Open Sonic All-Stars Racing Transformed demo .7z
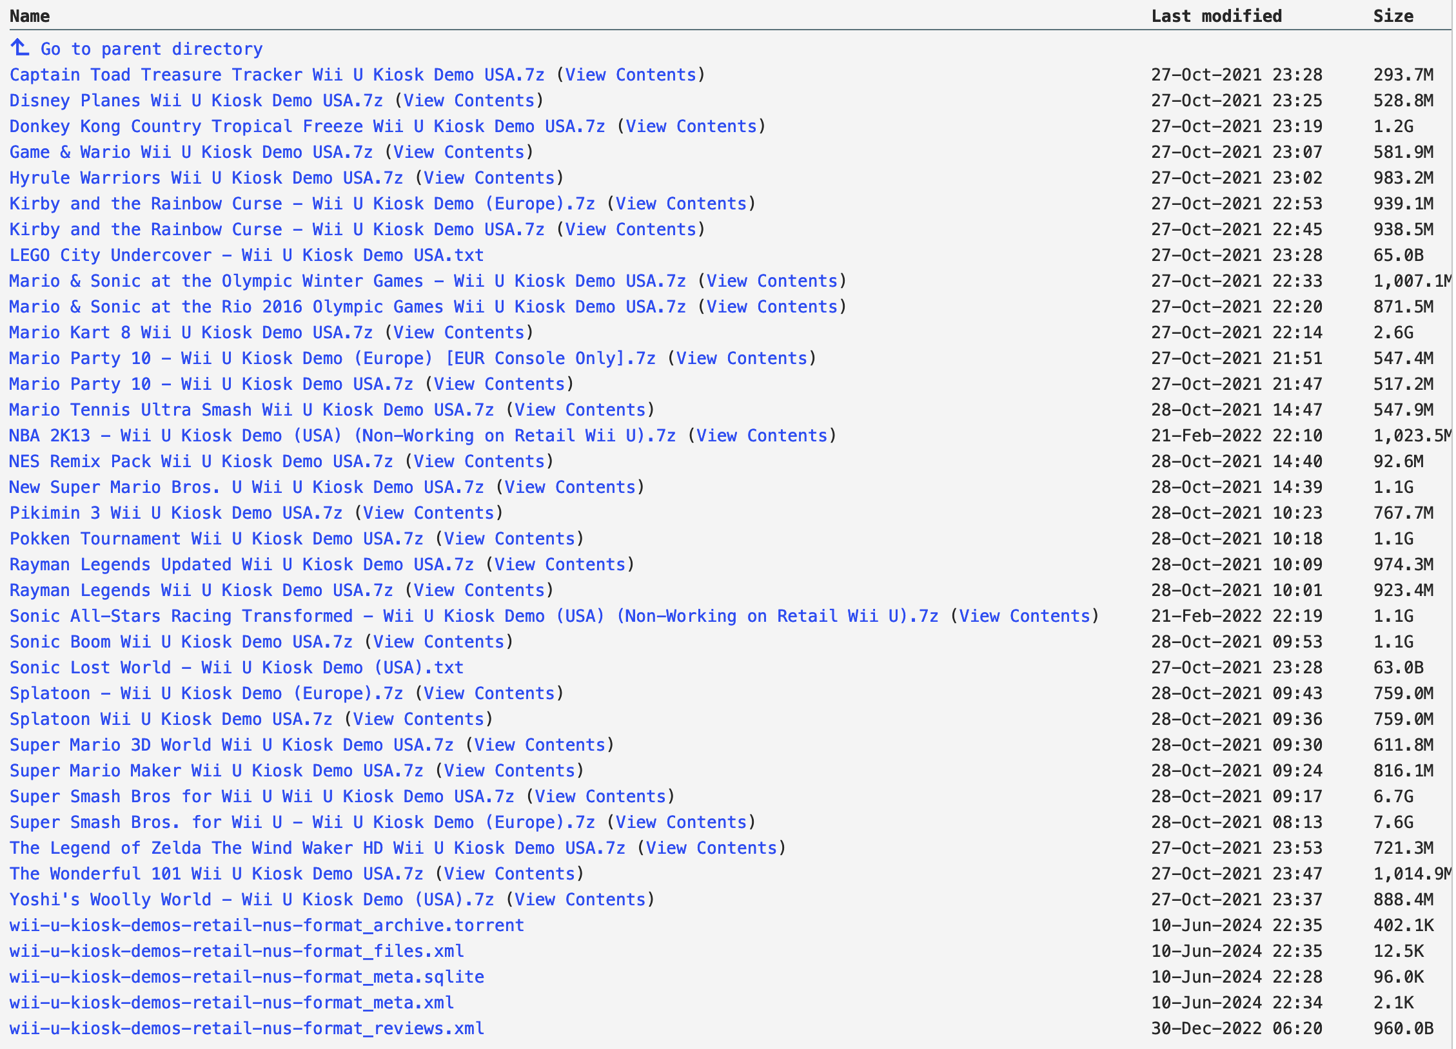The height and width of the screenshot is (1049, 1456). (474, 616)
